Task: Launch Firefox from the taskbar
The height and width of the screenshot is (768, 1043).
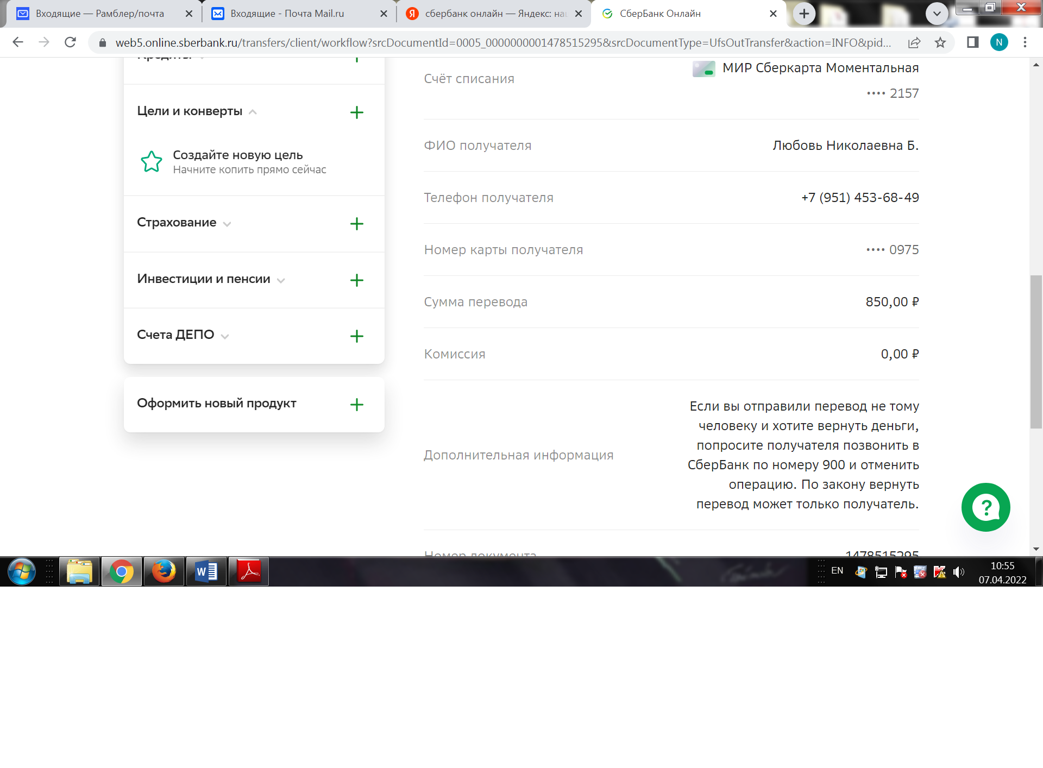Action: click(164, 571)
